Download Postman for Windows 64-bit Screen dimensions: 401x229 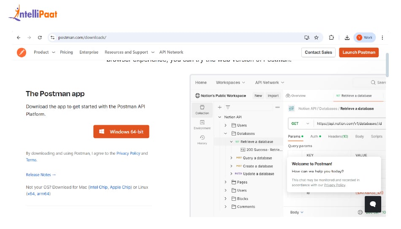121,132
